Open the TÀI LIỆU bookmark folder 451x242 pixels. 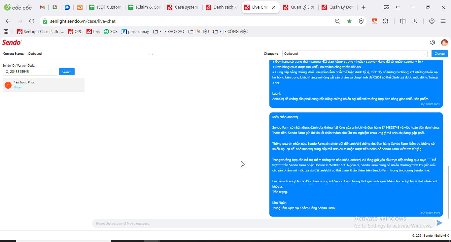[199, 32]
